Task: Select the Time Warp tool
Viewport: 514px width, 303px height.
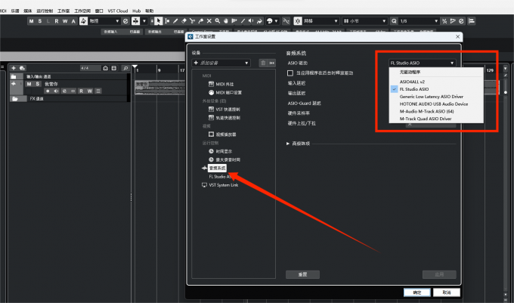Action: [x=234, y=21]
